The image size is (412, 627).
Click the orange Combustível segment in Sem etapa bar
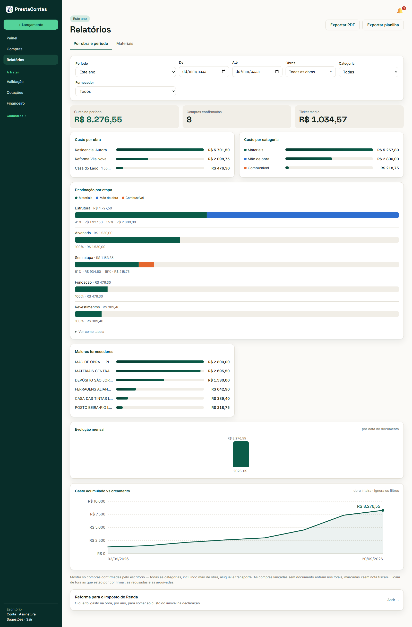pyautogui.click(x=146, y=265)
